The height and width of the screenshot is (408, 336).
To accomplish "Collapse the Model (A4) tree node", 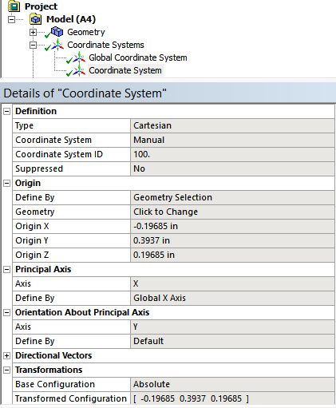I will click(11, 19).
